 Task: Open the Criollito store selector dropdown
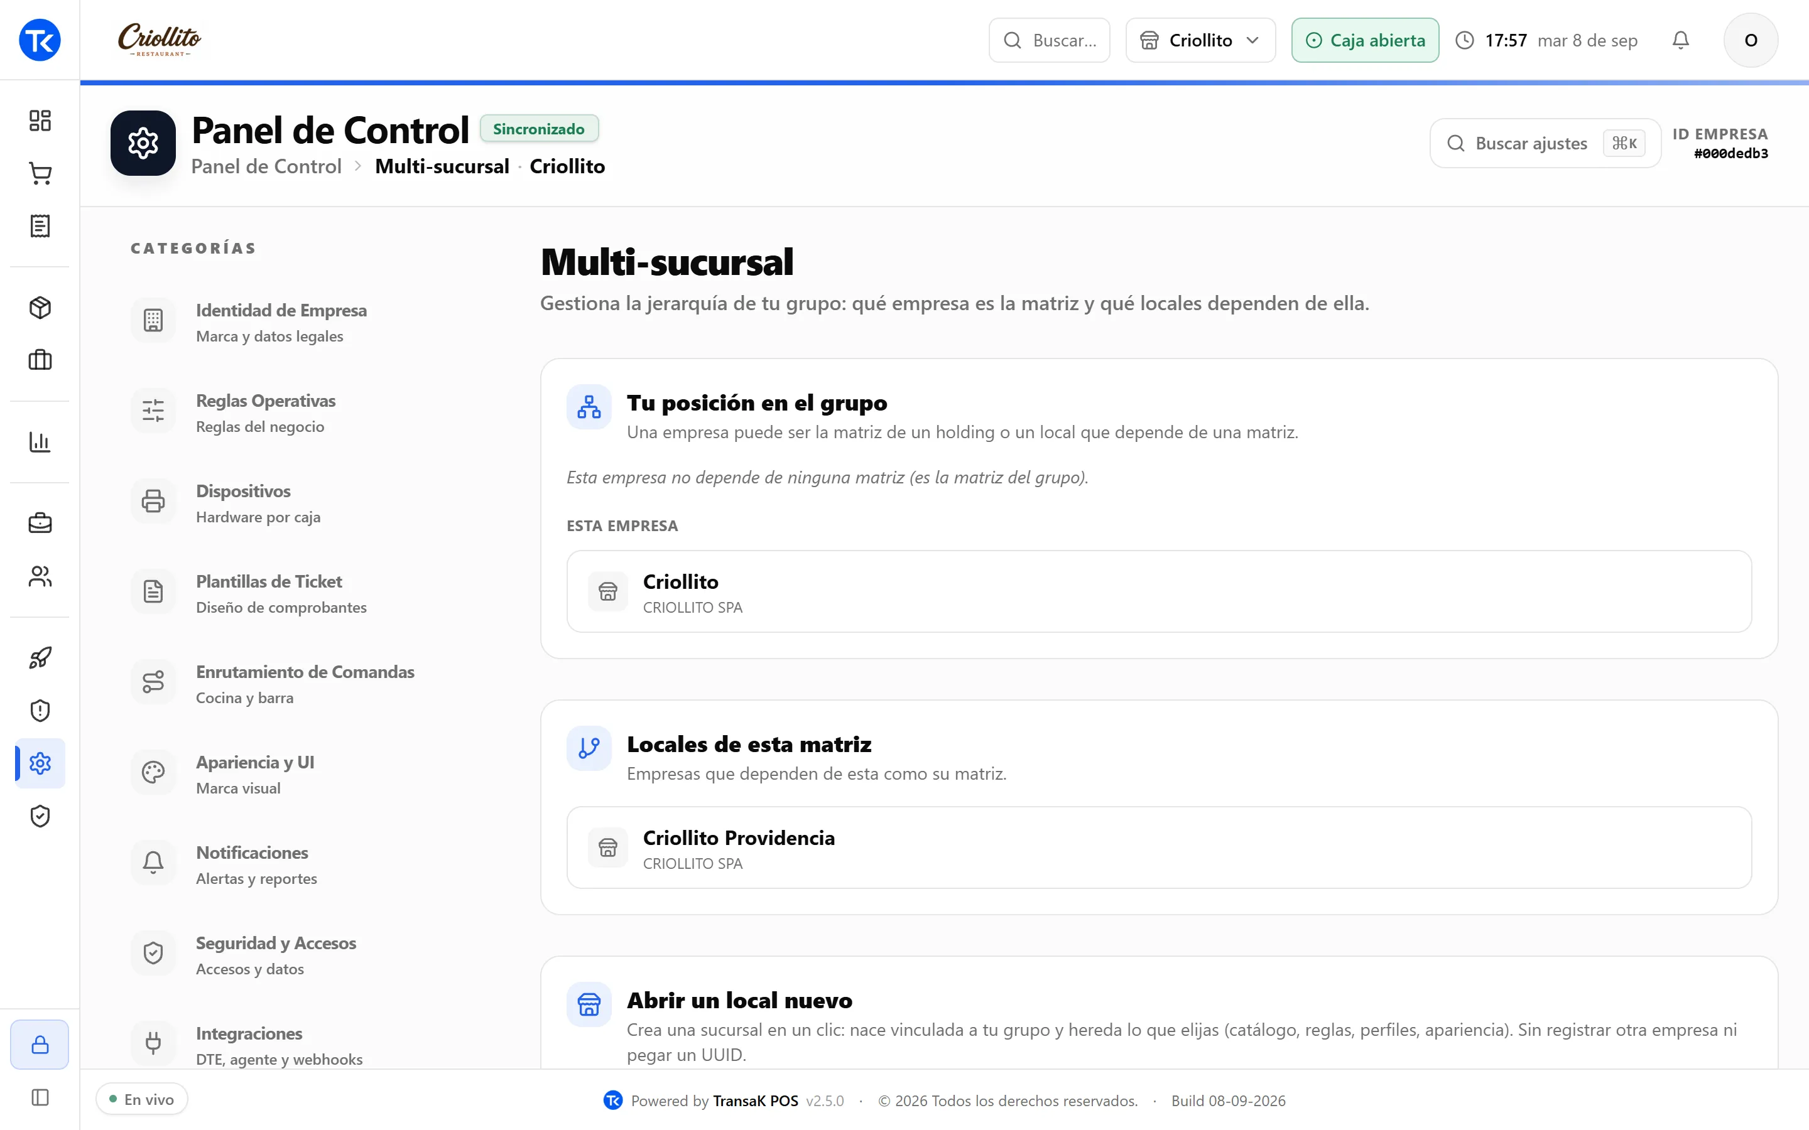pos(1200,40)
